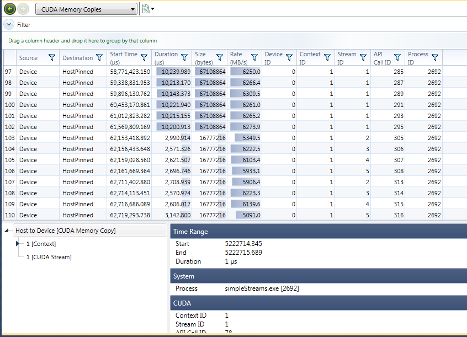Filter the Destination column
The image size is (467, 337).
(x=99, y=58)
